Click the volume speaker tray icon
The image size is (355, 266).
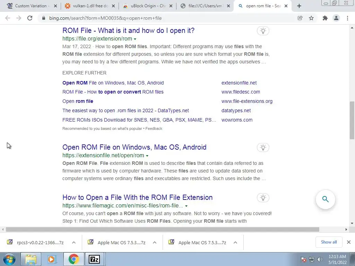point(320,259)
